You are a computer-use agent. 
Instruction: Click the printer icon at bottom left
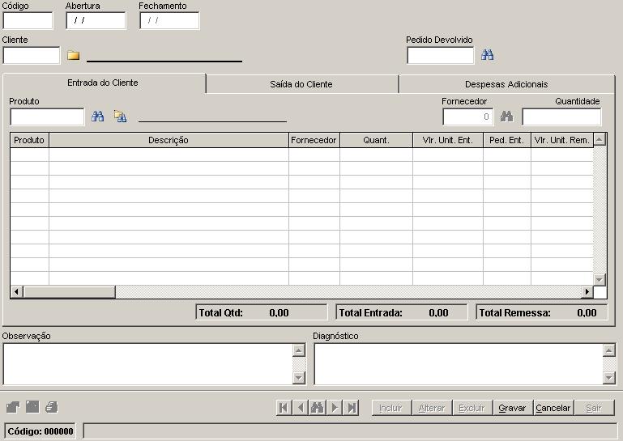(x=52, y=407)
